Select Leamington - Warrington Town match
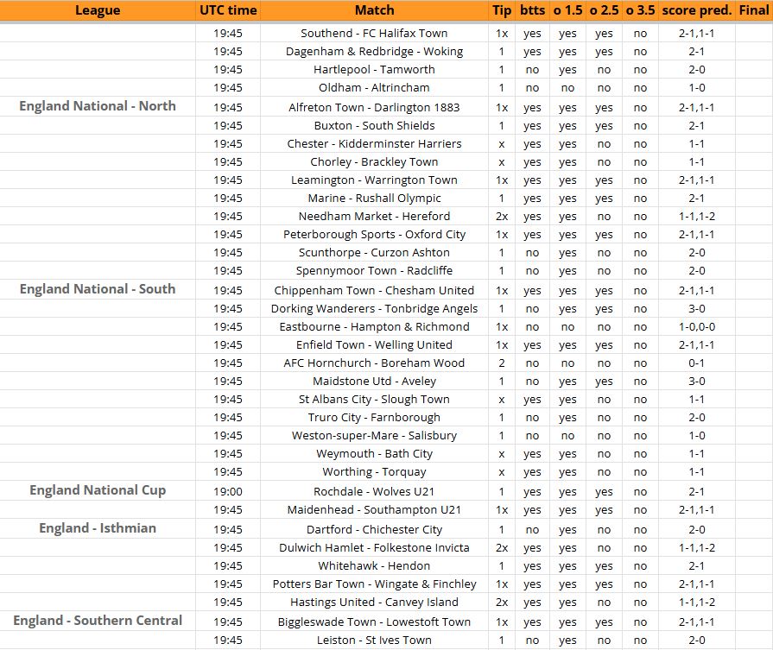 [x=374, y=180]
